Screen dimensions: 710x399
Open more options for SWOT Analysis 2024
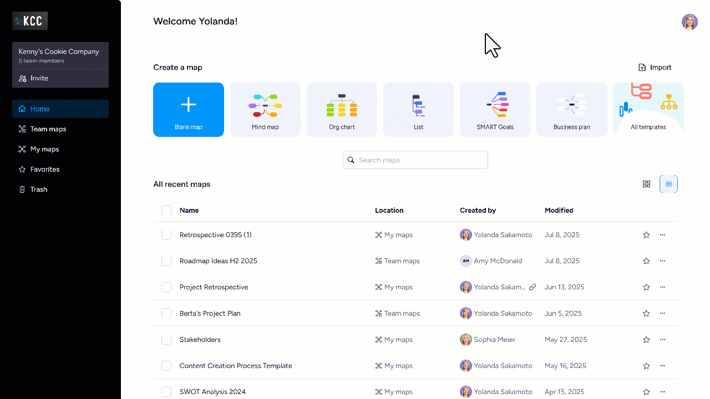(662, 392)
